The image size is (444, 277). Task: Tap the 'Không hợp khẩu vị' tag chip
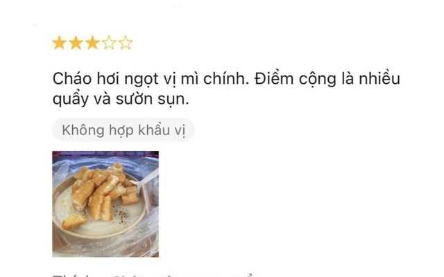pos(123,130)
